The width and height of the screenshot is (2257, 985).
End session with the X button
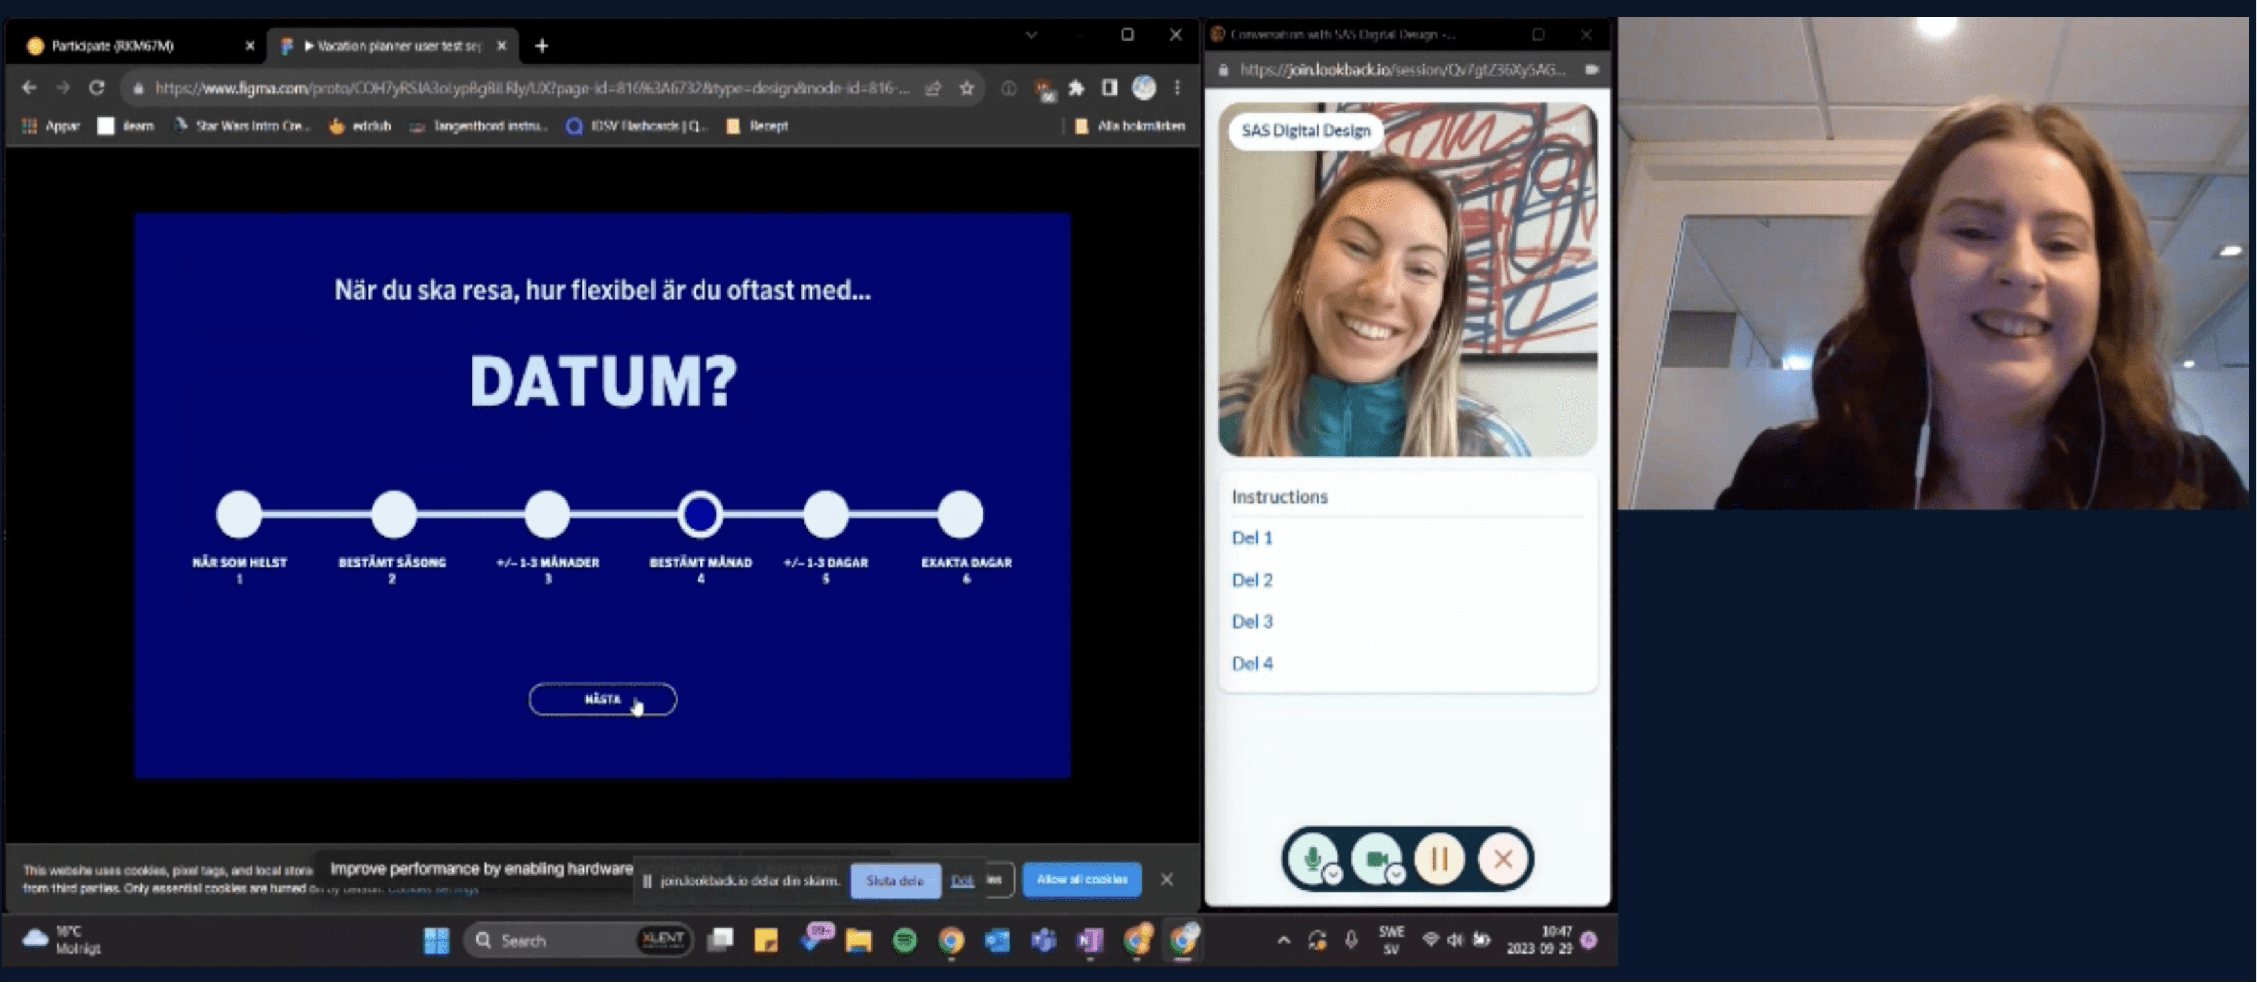pos(1503,859)
